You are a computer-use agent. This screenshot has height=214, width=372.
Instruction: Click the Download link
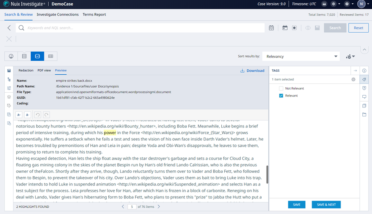252,70
